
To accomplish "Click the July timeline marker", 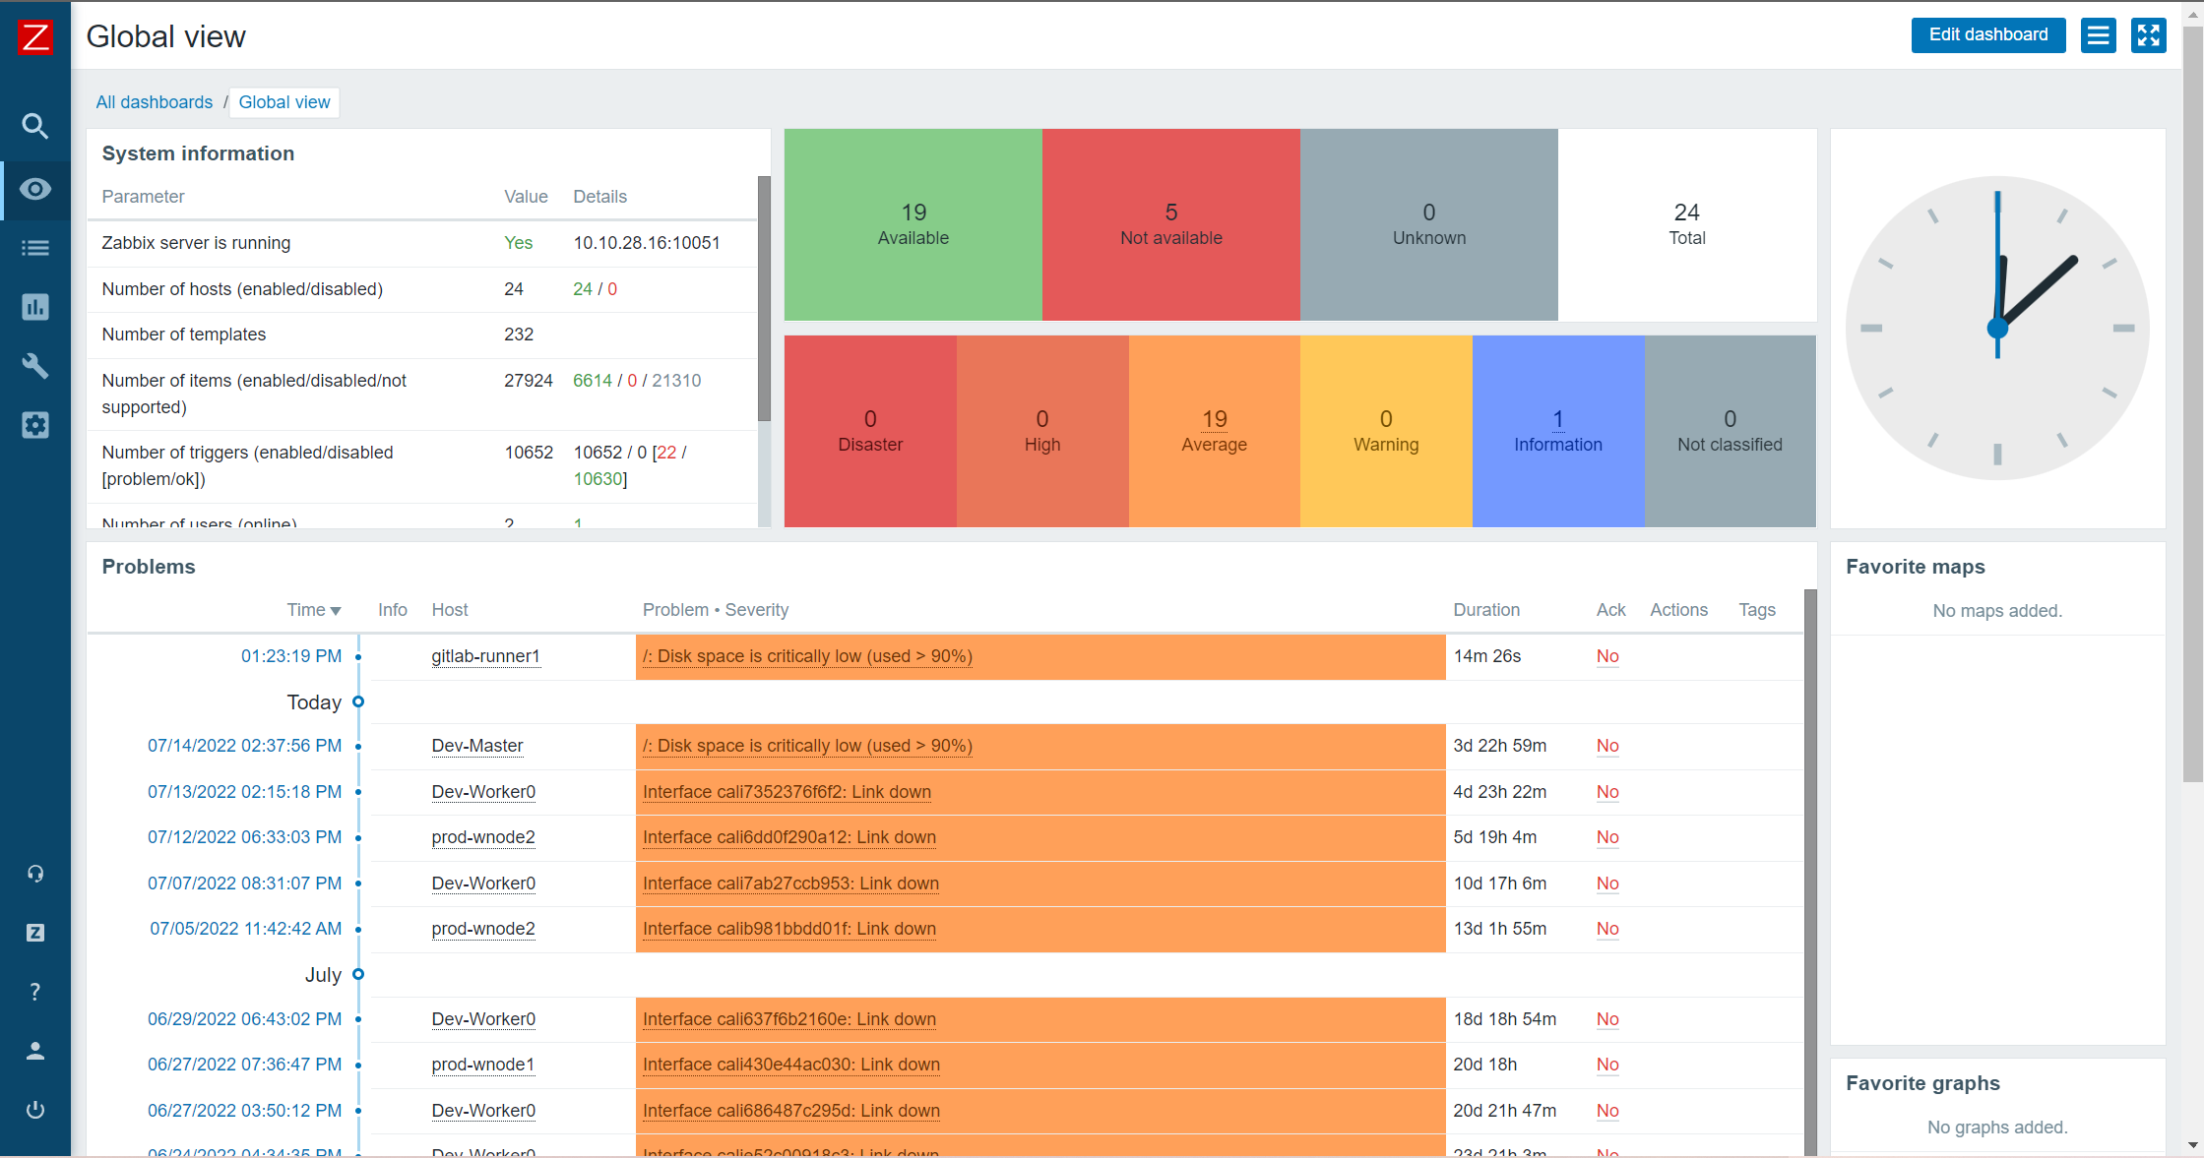I will pos(358,974).
